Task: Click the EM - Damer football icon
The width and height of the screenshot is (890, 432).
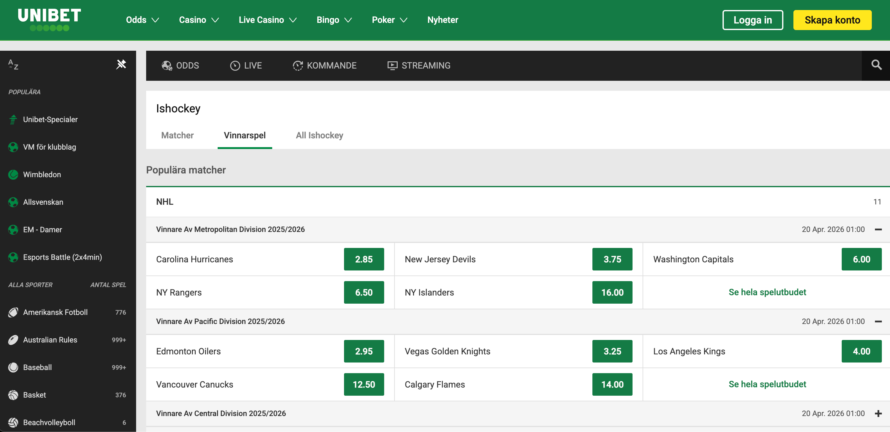Action: [x=13, y=230]
